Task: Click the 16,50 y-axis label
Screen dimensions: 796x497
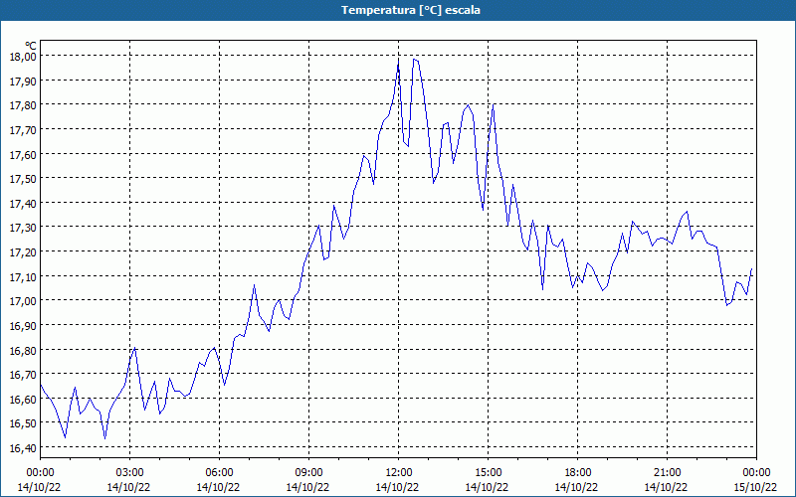Action: [23, 423]
